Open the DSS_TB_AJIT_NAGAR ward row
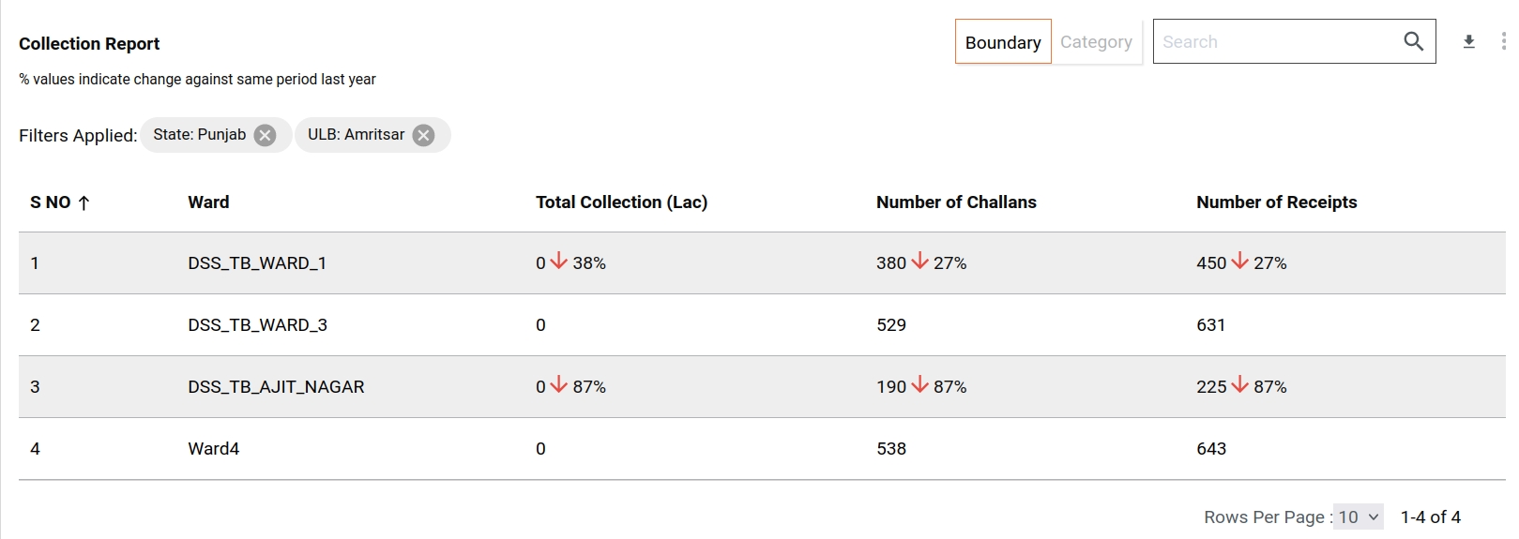 pos(276,387)
